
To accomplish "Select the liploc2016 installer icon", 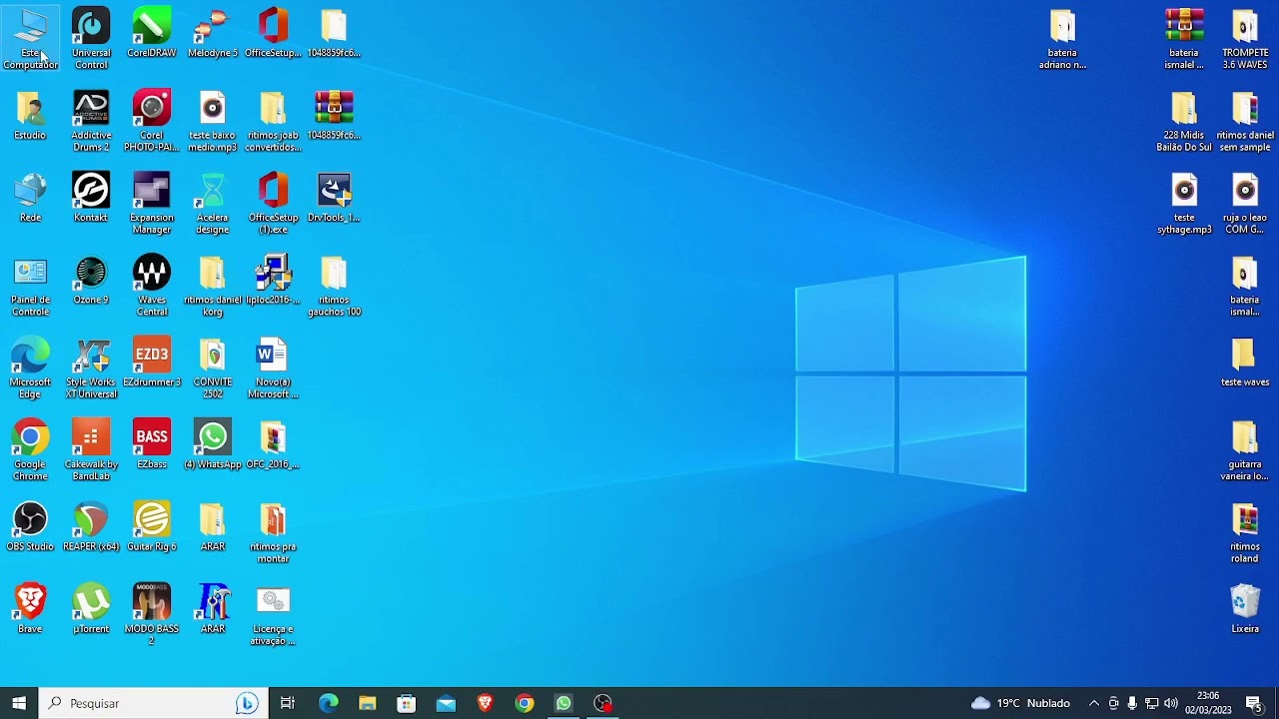I will click(273, 281).
